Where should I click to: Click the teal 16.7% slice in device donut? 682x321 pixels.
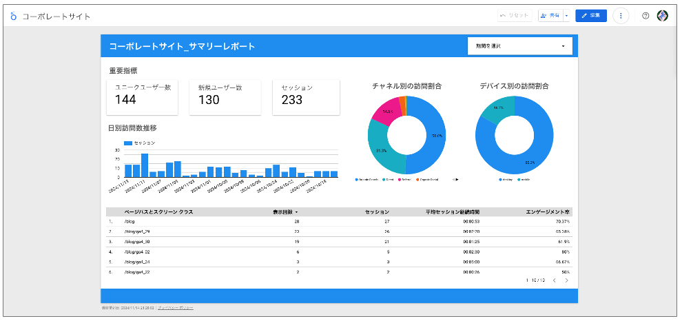point(500,107)
